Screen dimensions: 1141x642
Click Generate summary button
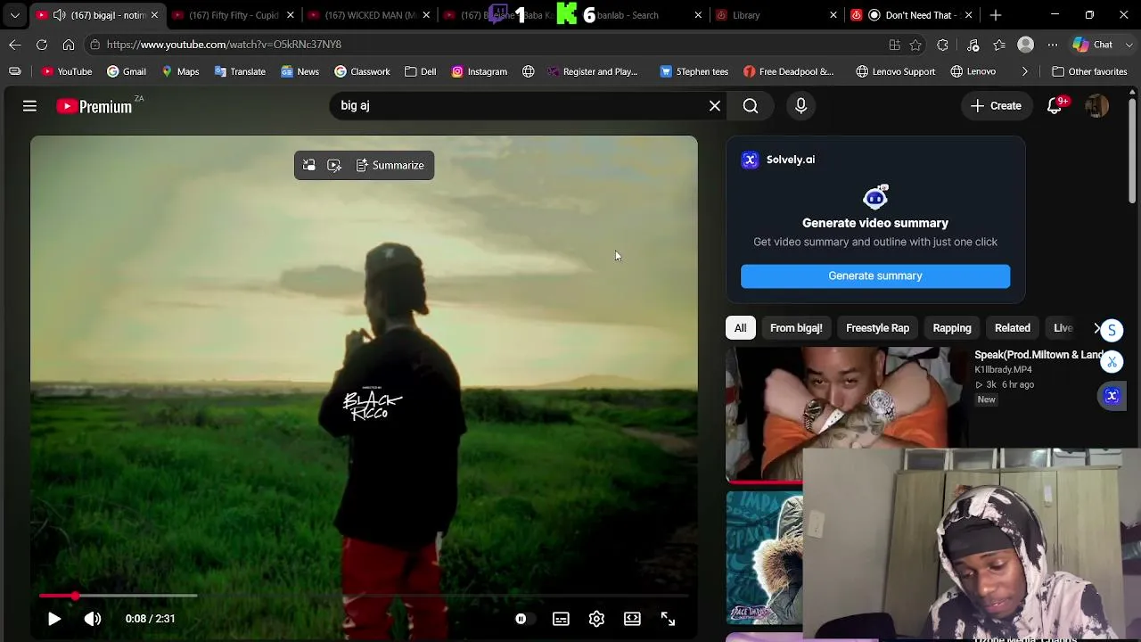tap(875, 276)
